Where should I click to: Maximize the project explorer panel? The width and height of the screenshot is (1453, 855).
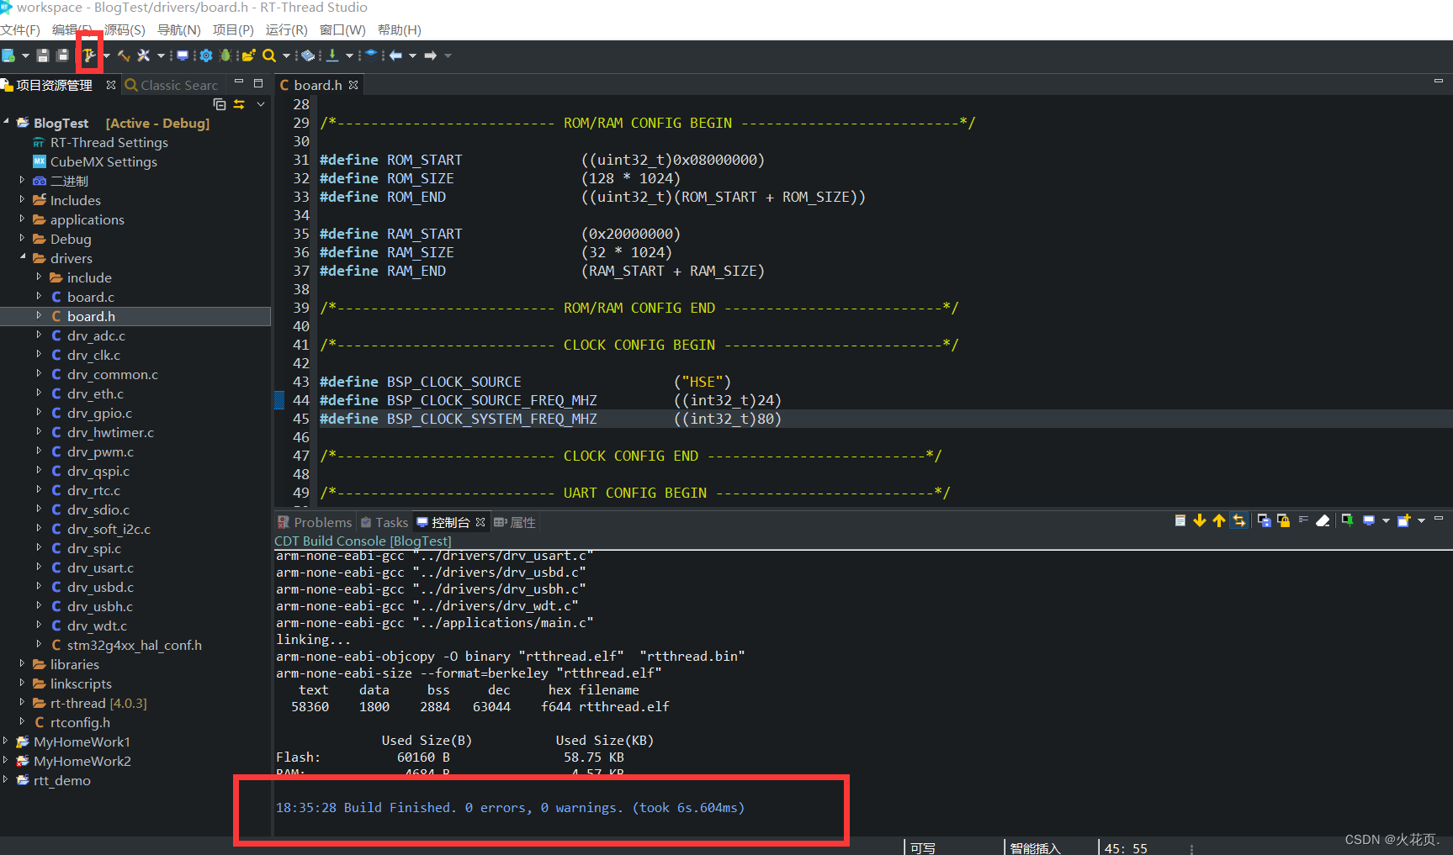258,83
